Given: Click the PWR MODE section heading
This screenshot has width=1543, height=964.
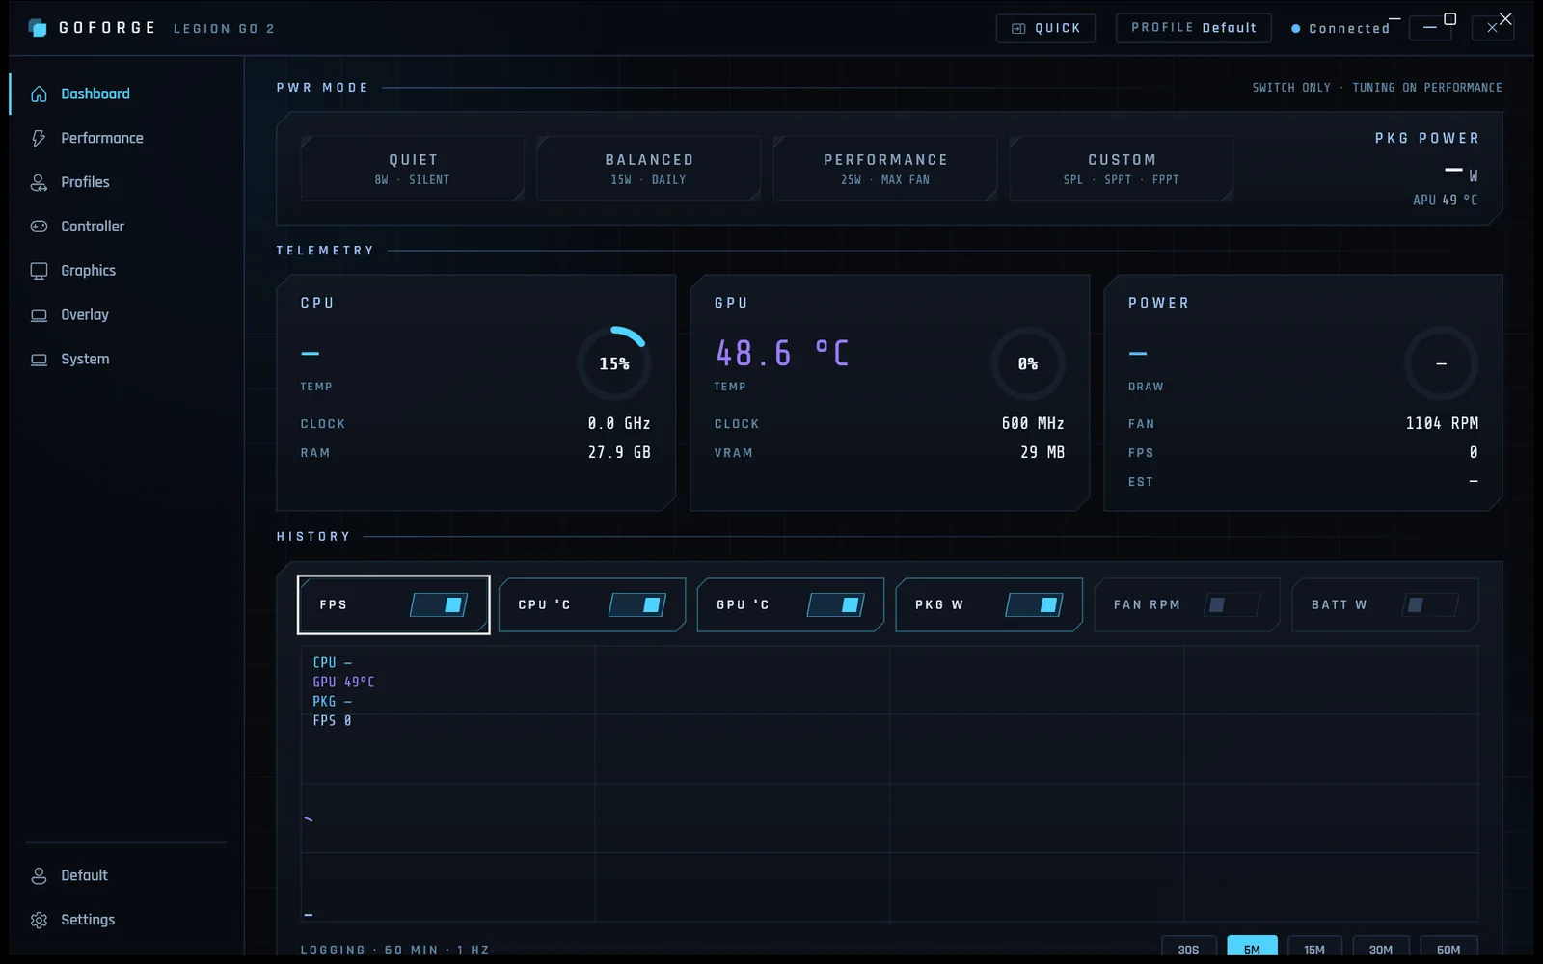Looking at the screenshot, I should coord(322,88).
